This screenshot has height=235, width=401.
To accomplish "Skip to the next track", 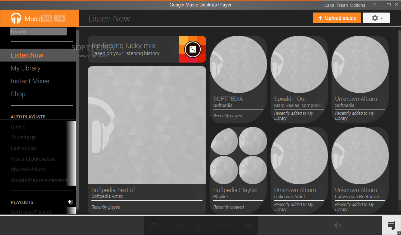I will point(224,225).
